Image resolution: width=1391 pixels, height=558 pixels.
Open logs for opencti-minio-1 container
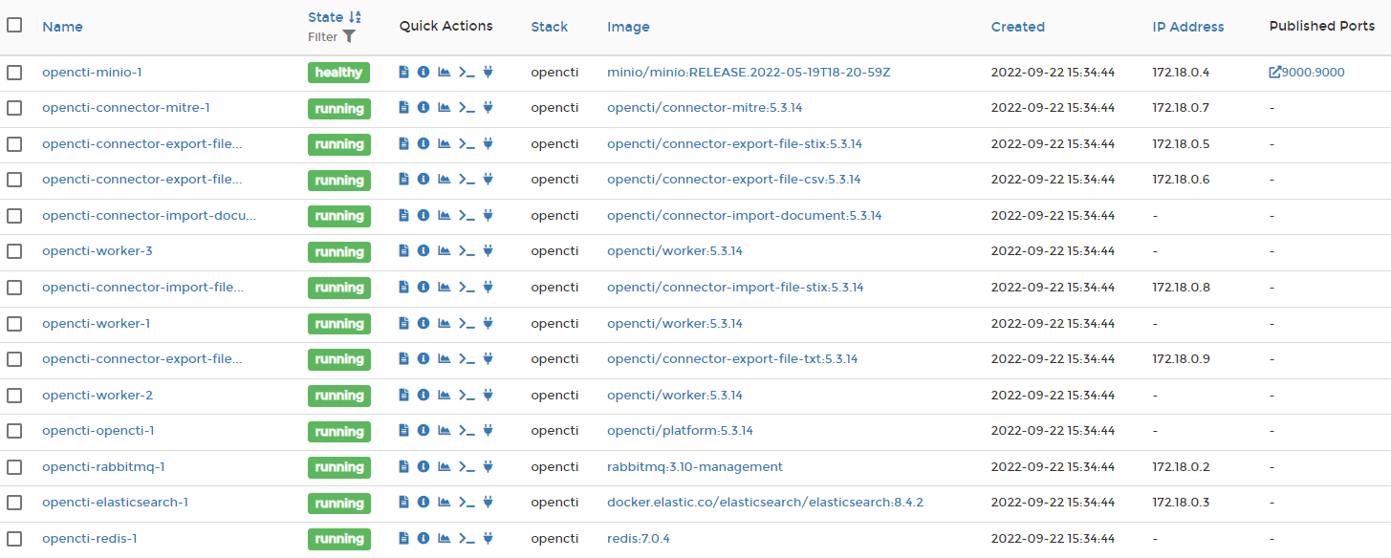coord(403,72)
